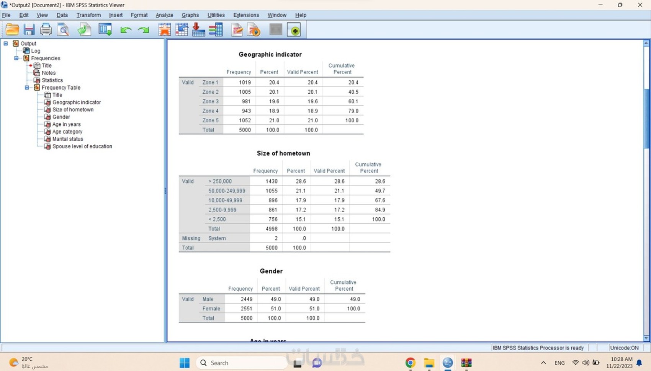The image size is (651, 371).
Task: Click the Redo green arrow
Action: (144, 30)
